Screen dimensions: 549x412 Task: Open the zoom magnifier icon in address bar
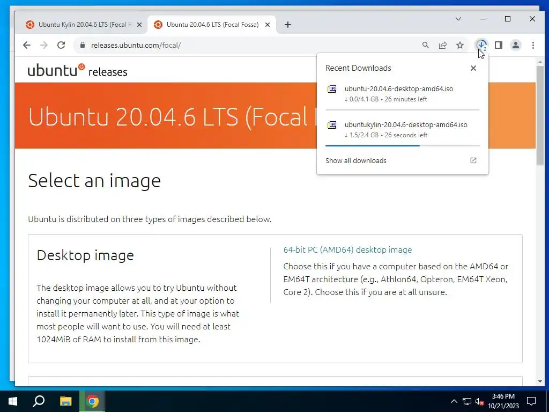(x=425, y=45)
